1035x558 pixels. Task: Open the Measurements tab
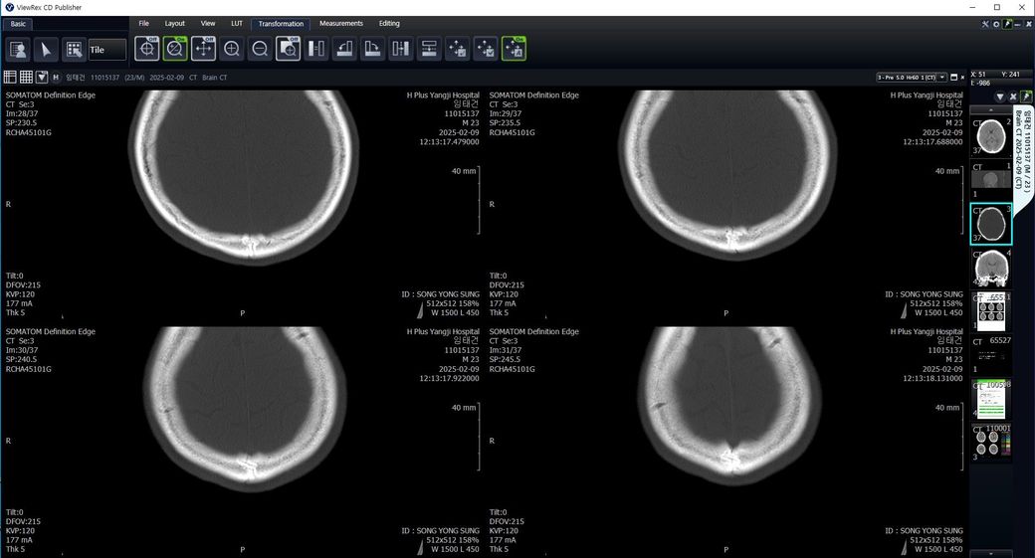click(x=340, y=23)
